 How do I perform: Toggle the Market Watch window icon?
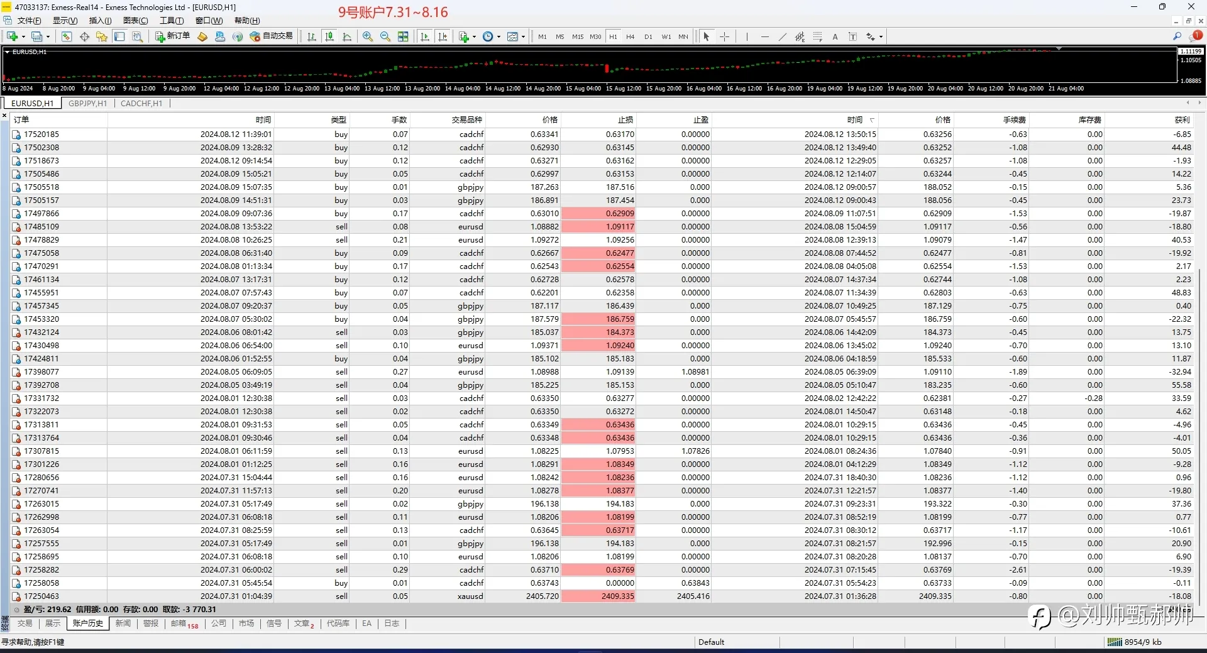click(67, 36)
